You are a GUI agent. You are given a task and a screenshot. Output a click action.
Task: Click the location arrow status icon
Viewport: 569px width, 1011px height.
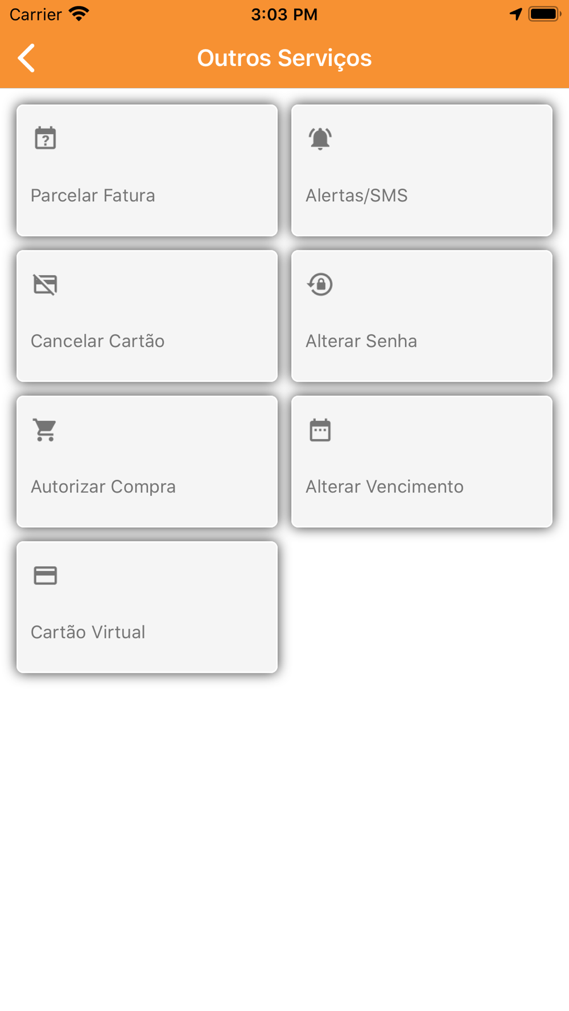pos(516,14)
